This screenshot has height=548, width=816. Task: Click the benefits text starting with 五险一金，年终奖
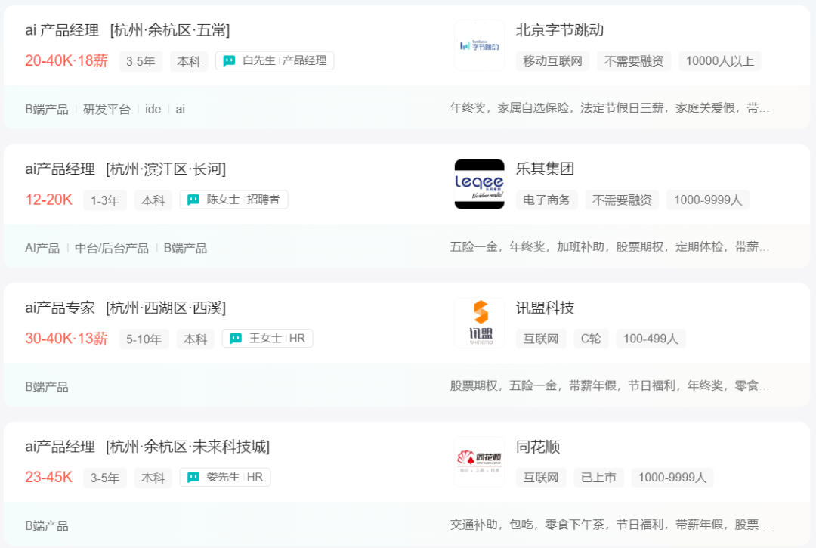(610, 246)
